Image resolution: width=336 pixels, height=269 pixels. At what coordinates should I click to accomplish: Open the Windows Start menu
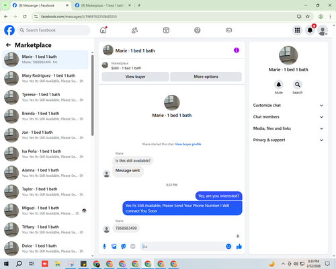click(6, 264)
